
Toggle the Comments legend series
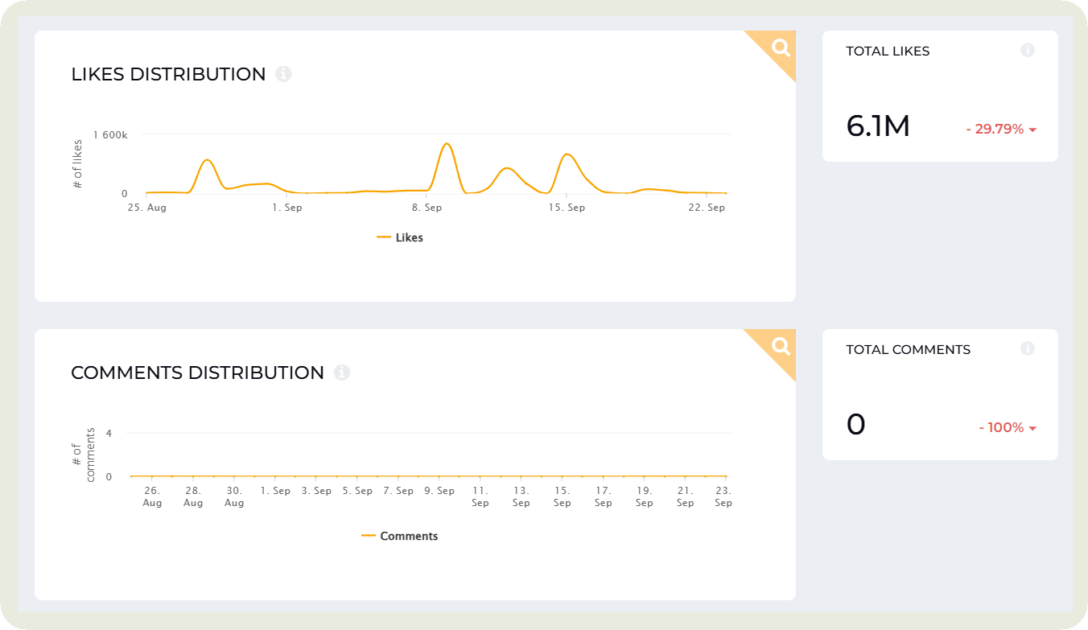400,536
